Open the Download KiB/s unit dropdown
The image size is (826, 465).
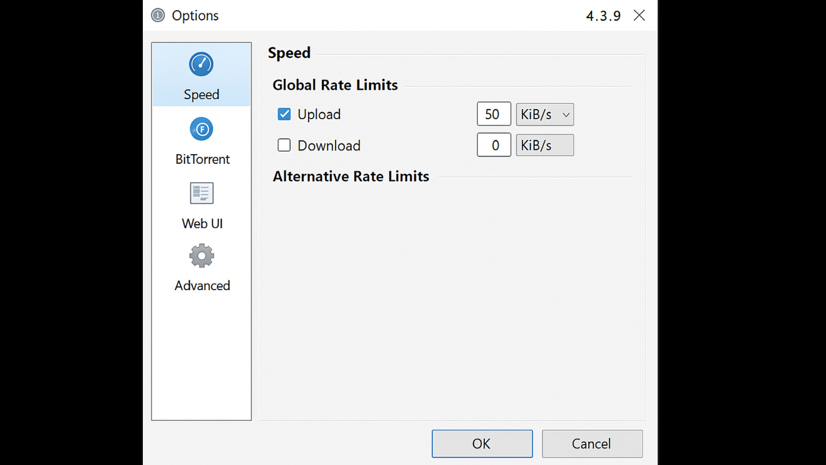pyautogui.click(x=545, y=145)
